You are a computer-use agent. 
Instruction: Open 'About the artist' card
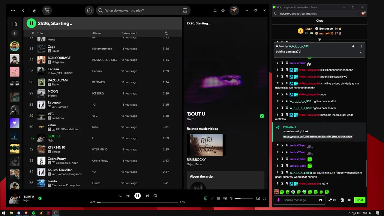225,180
